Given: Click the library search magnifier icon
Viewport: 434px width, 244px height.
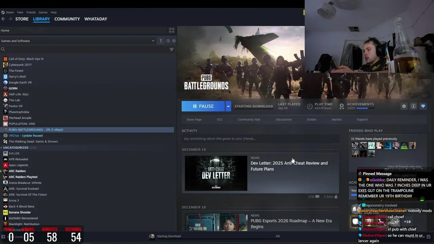Looking at the screenshot, I should coord(3,49).
